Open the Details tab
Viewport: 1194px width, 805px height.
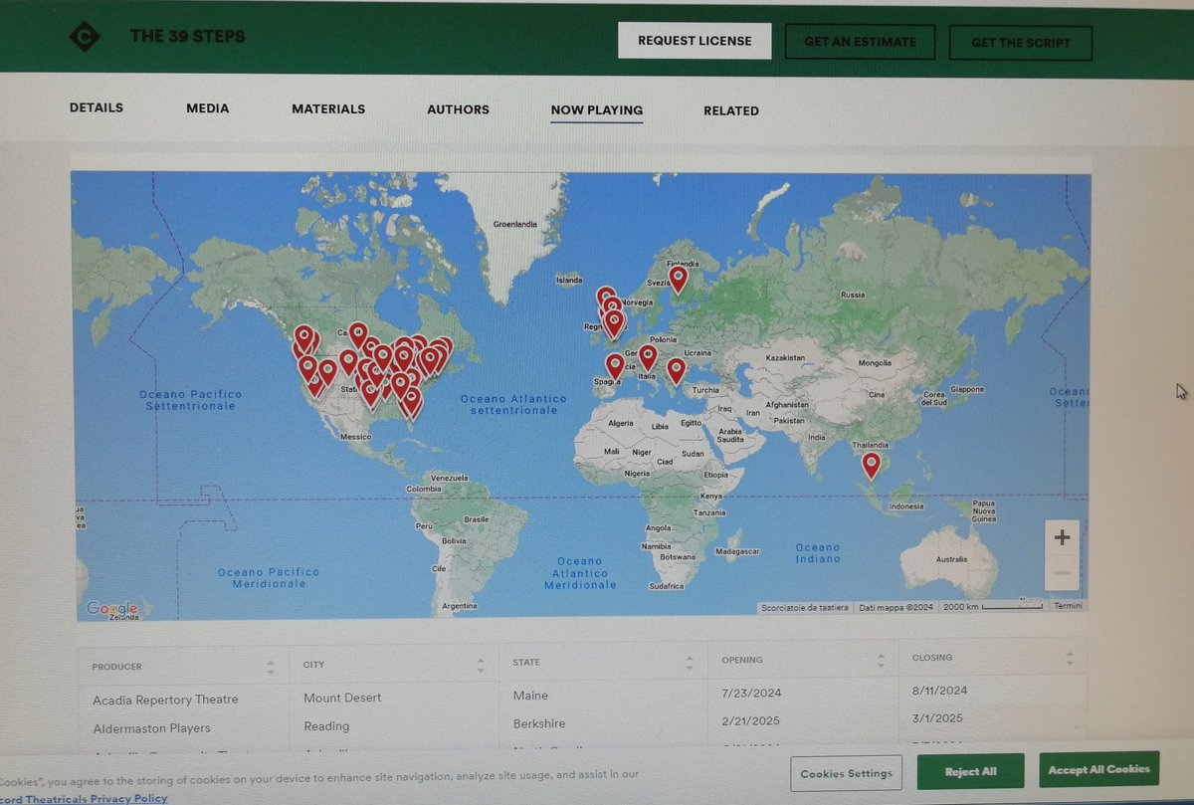click(x=97, y=107)
